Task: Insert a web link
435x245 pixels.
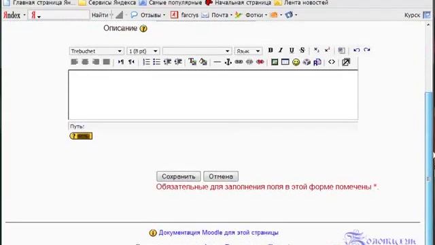Action: 239,62
